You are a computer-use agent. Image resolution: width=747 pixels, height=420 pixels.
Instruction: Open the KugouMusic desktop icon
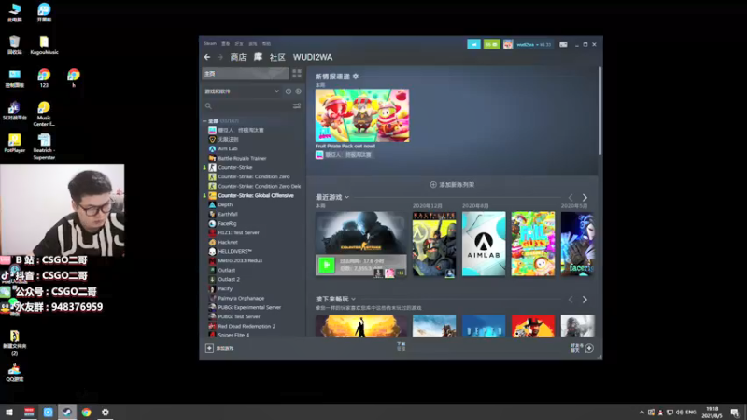[x=44, y=46]
